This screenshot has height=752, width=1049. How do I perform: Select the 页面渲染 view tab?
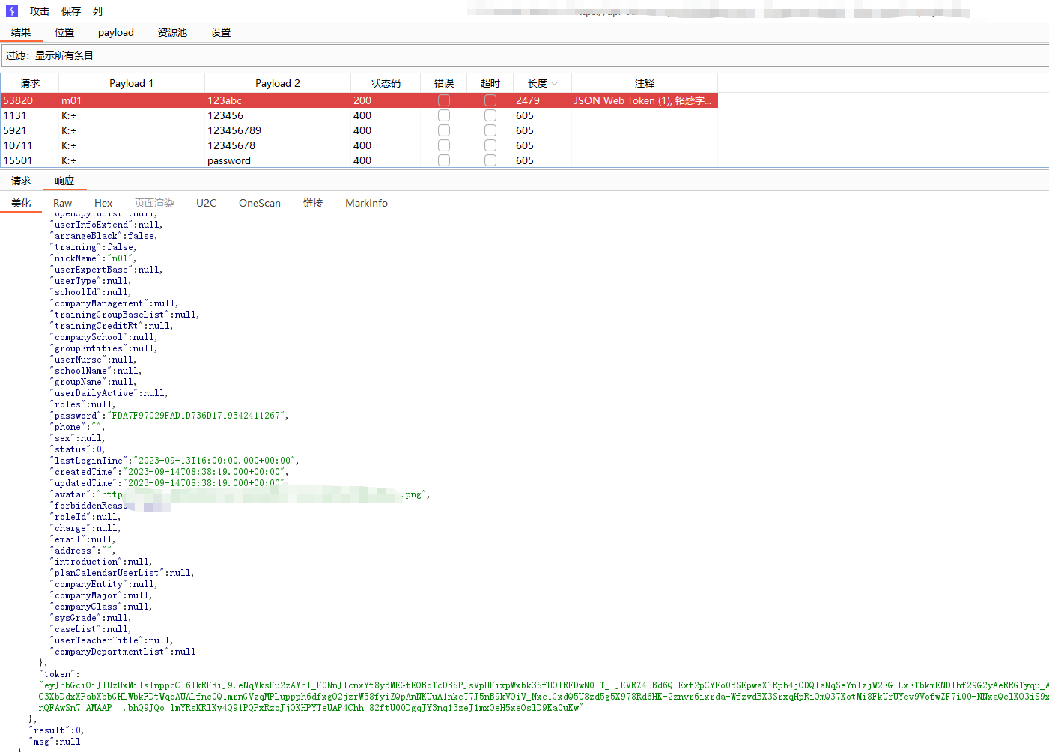coord(154,203)
